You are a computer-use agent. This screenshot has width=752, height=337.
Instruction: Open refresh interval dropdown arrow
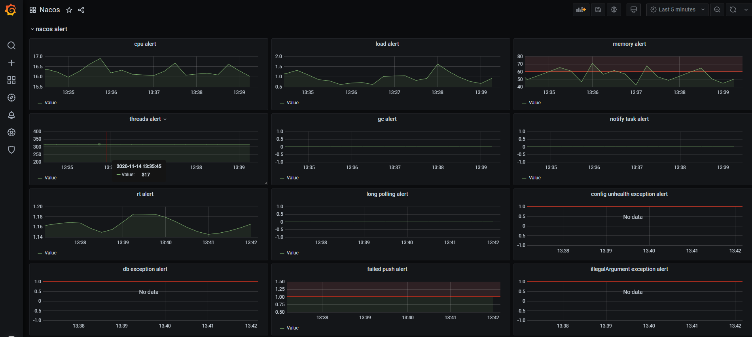(x=746, y=10)
